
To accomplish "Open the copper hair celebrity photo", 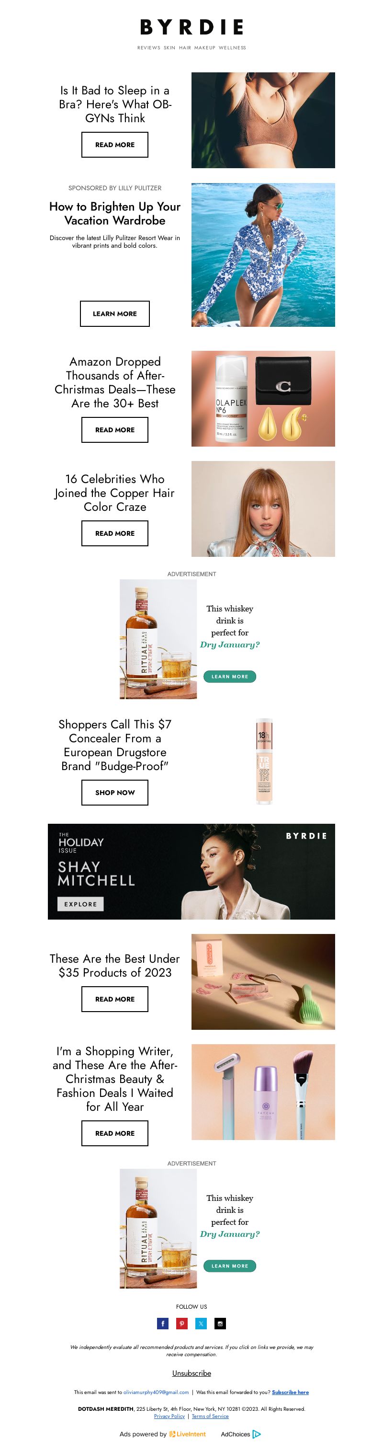I will [x=263, y=509].
